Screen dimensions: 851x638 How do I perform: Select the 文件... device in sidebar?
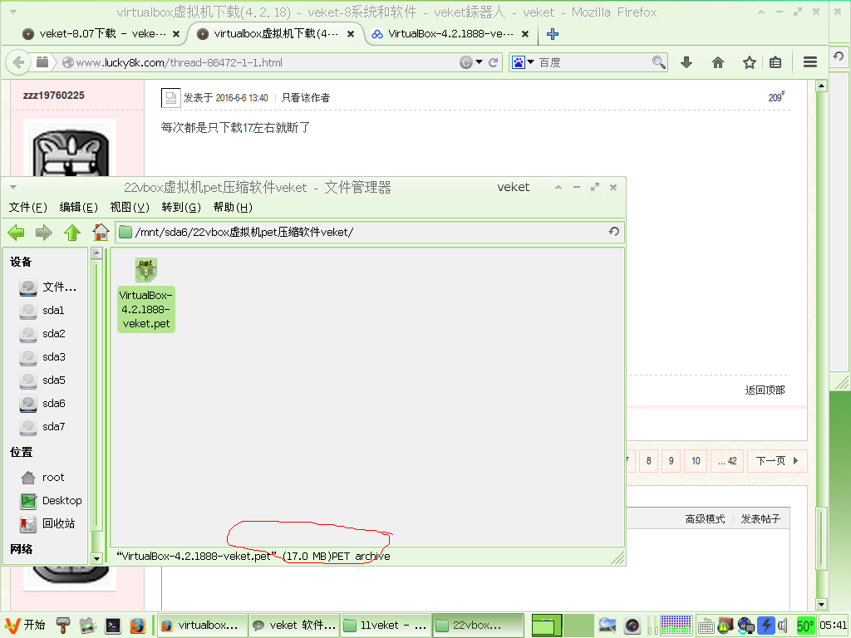47,287
